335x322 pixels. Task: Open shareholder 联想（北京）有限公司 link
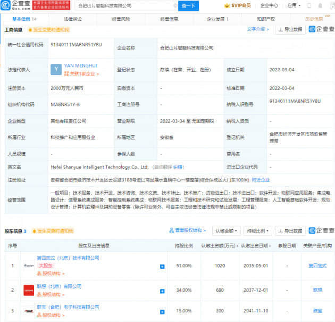(59, 286)
